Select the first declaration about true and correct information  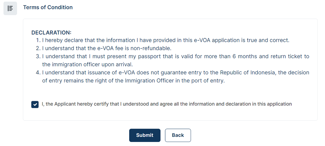[x=165, y=41]
